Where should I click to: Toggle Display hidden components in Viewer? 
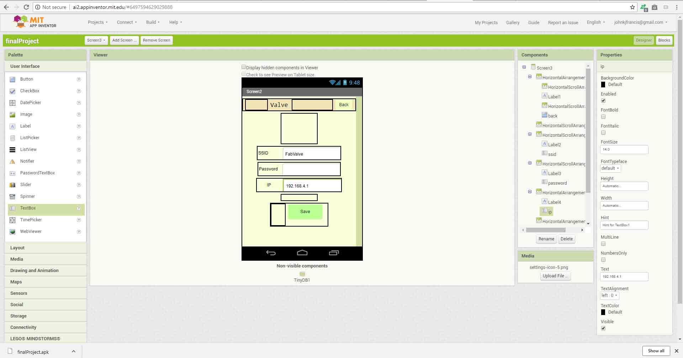[x=244, y=67]
